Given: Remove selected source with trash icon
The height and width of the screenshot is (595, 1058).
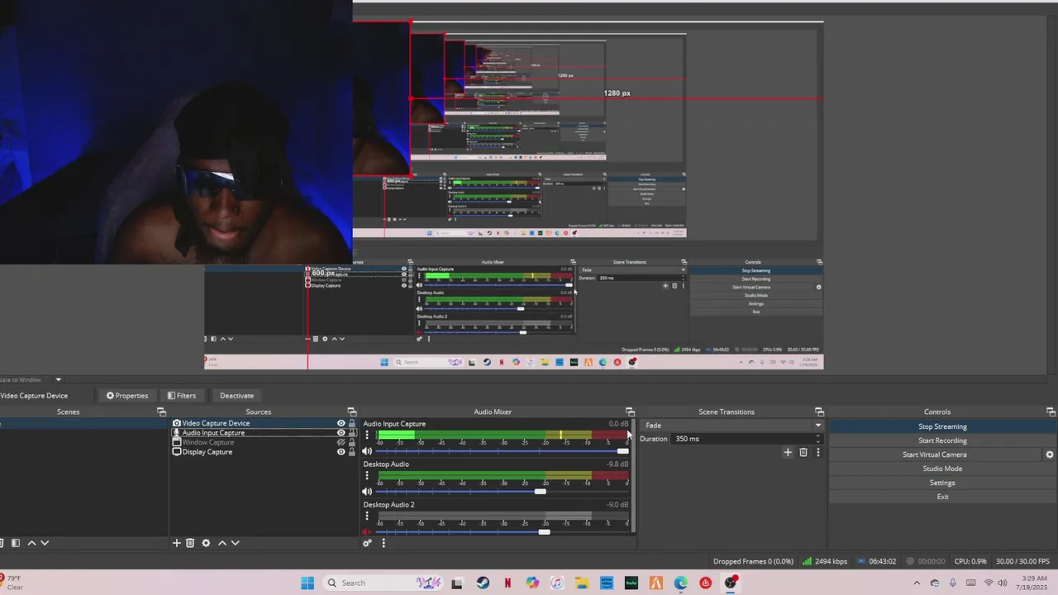Looking at the screenshot, I should pos(190,543).
